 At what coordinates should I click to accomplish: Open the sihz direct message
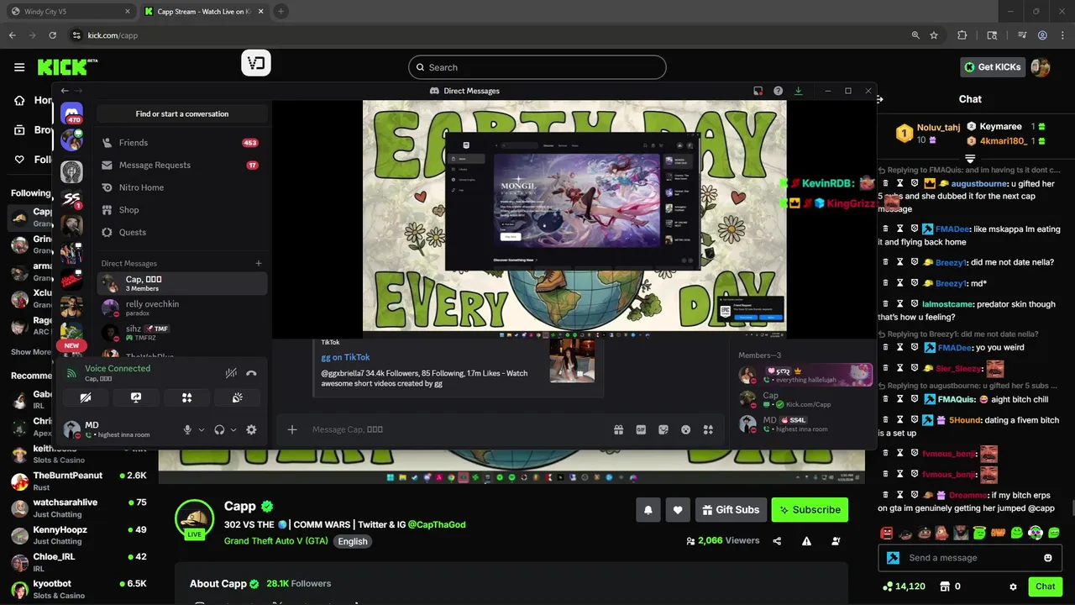tap(181, 333)
